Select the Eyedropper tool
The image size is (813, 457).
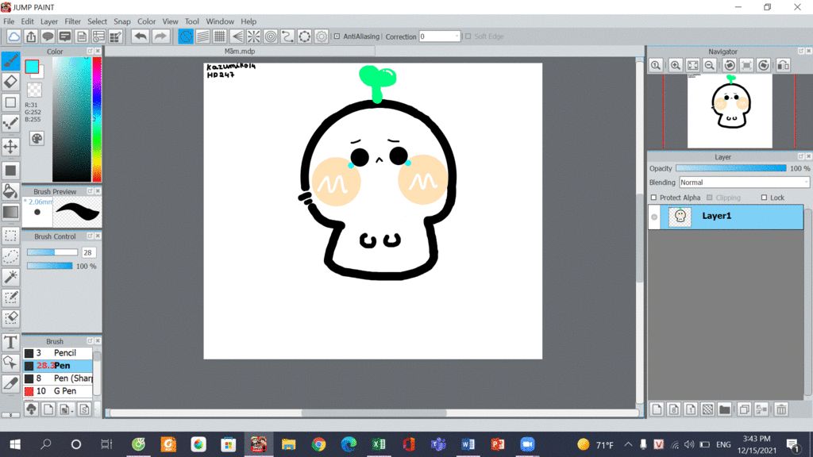pyautogui.click(x=10, y=383)
